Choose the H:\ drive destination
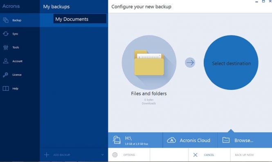 (135, 140)
